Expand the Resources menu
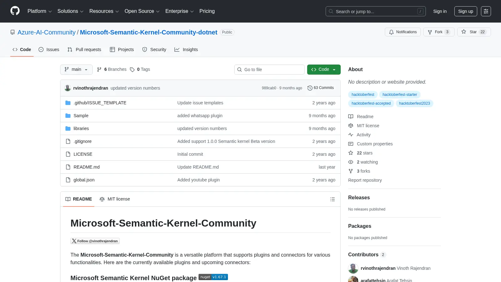This screenshot has width=501, height=282. tap(104, 11)
